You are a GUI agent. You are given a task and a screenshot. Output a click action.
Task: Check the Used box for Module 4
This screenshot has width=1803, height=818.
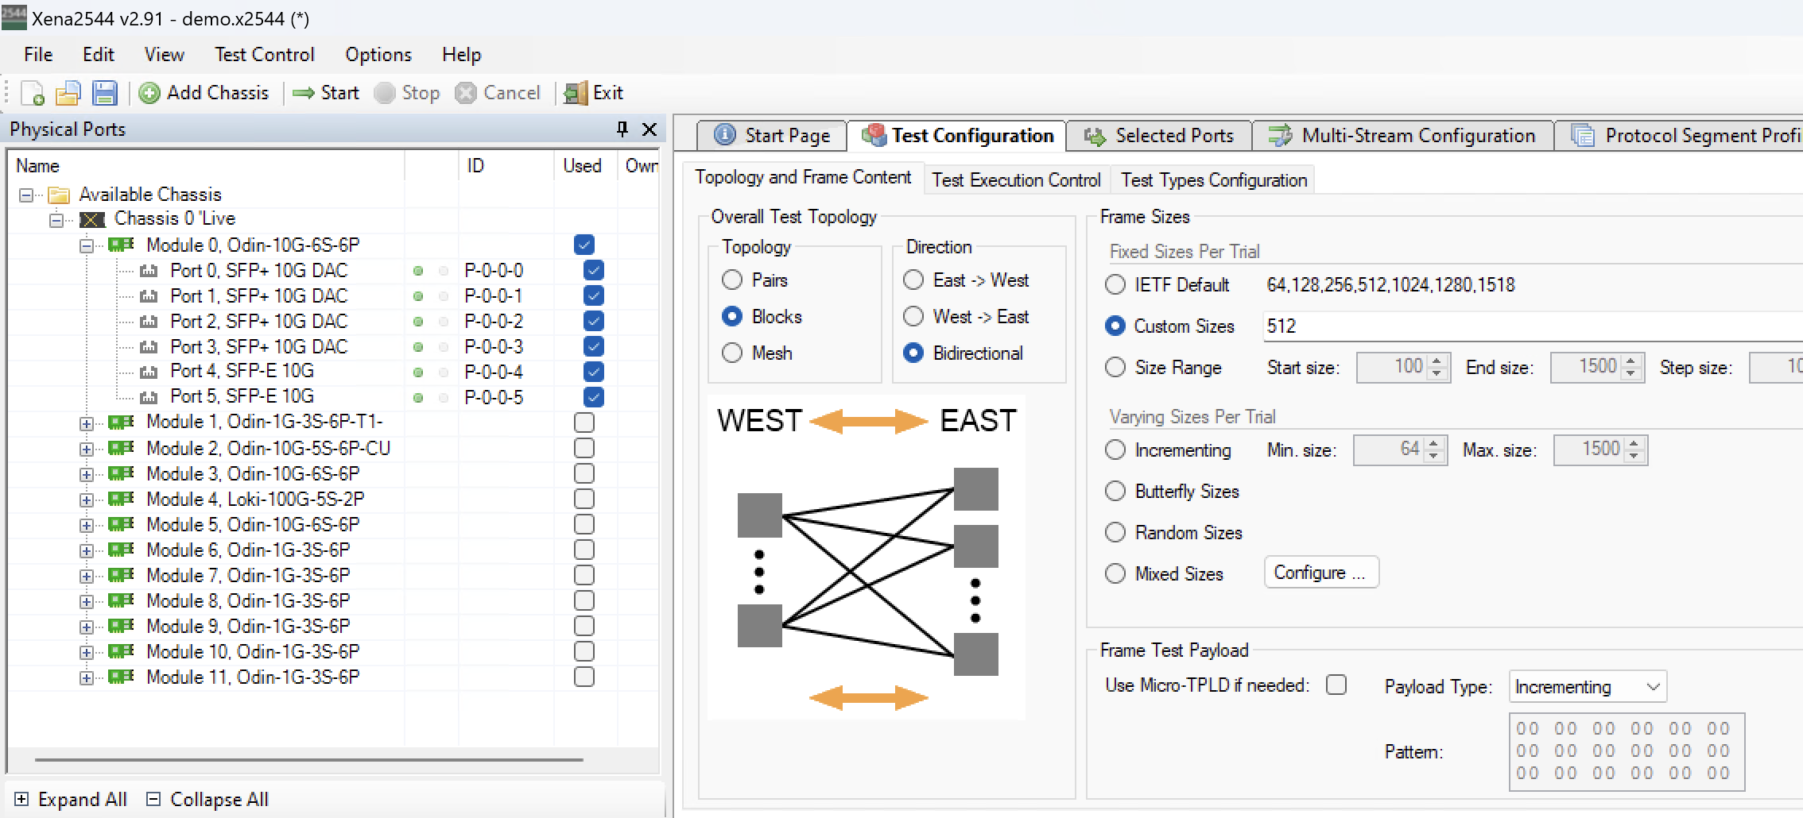(584, 499)
